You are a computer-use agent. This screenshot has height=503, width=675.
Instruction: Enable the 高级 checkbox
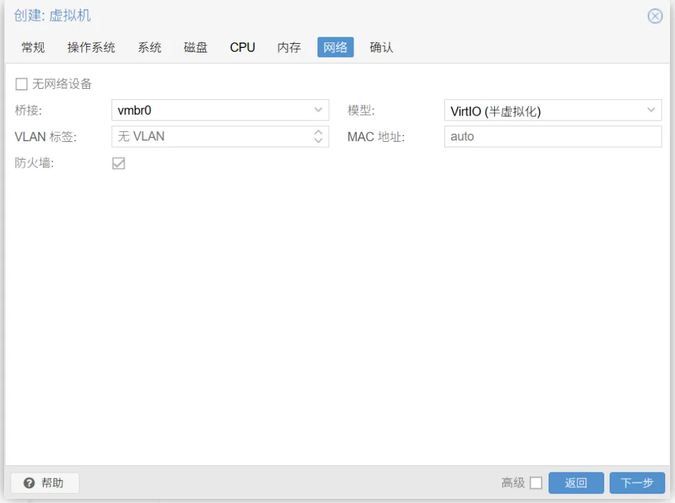tap(536, 483)
